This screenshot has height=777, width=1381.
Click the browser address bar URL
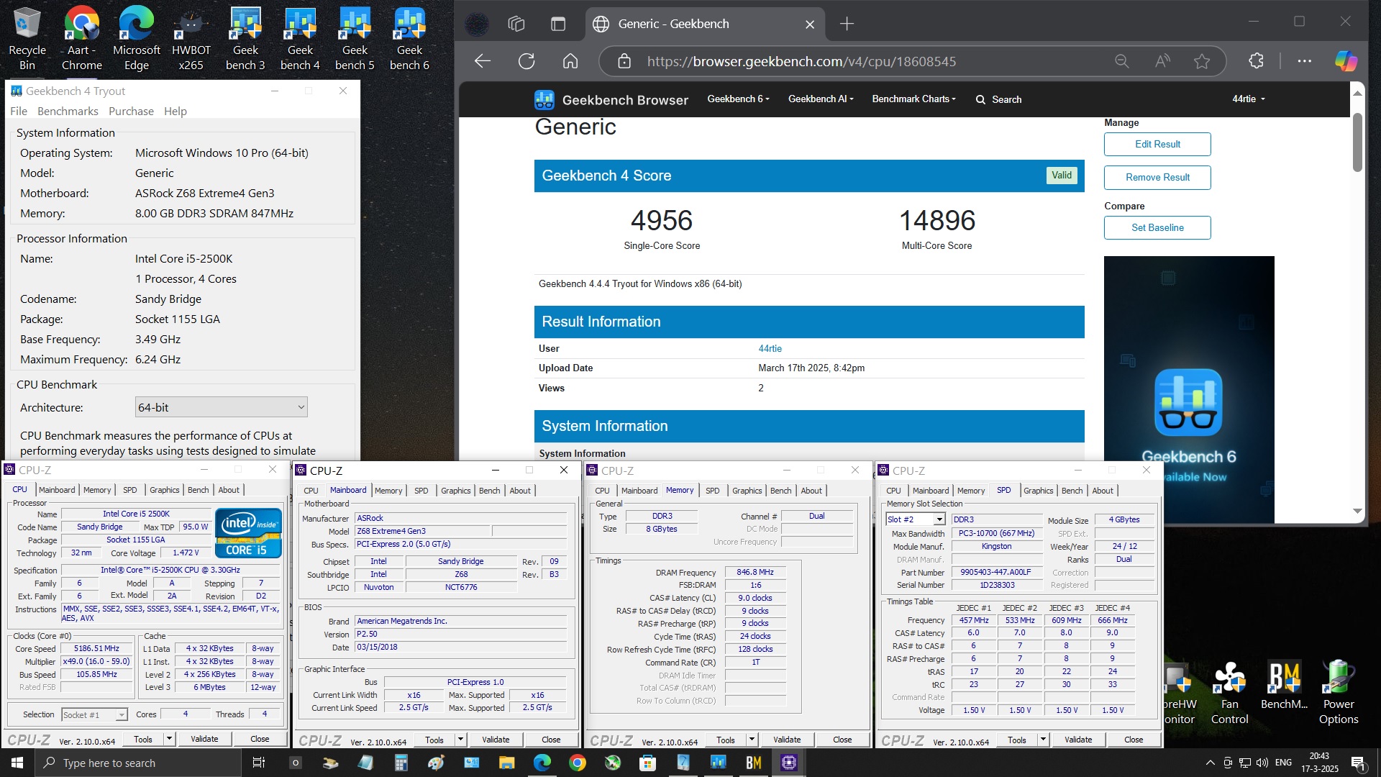click(801, 61)
